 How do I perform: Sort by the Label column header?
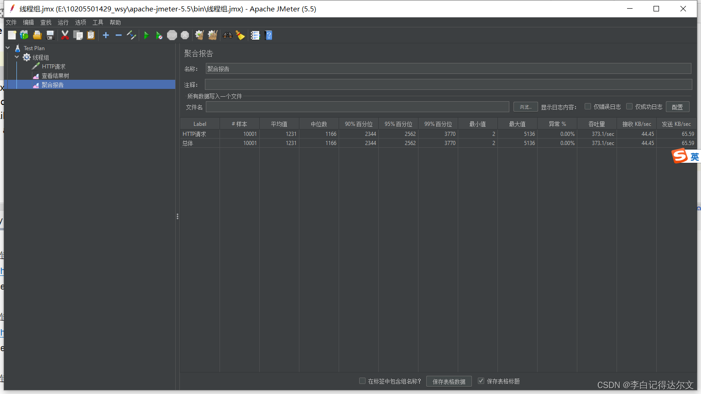coord(200,124)
